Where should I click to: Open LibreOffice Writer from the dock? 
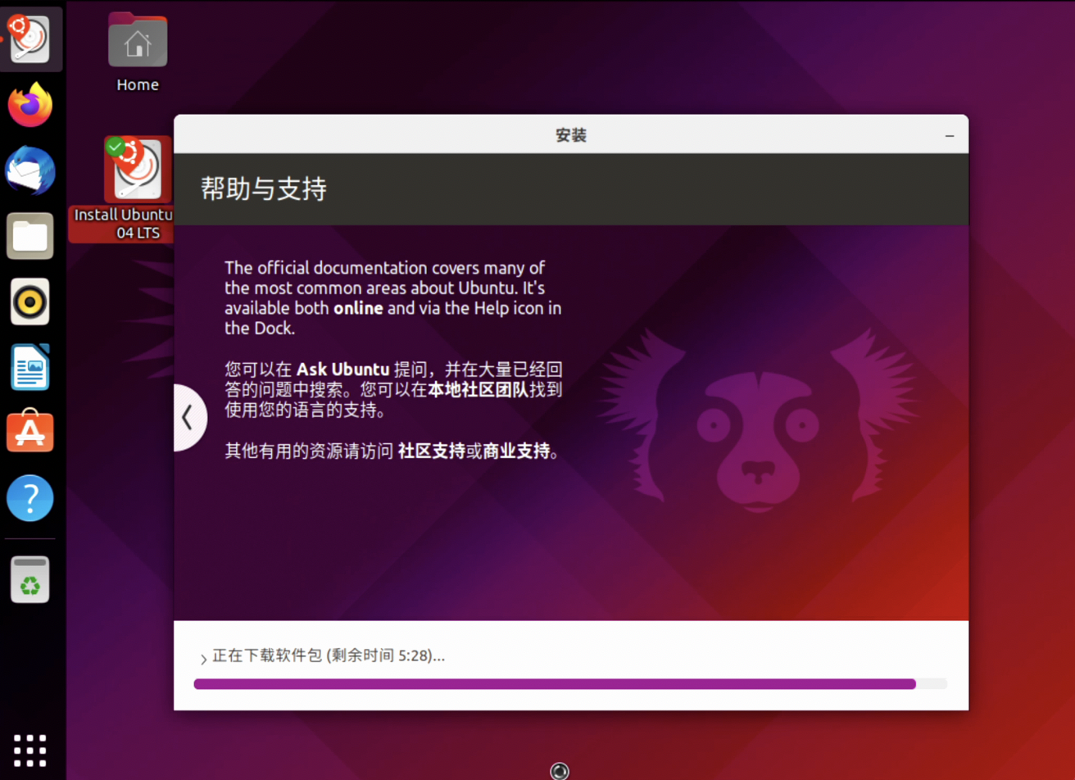point(31,367)
